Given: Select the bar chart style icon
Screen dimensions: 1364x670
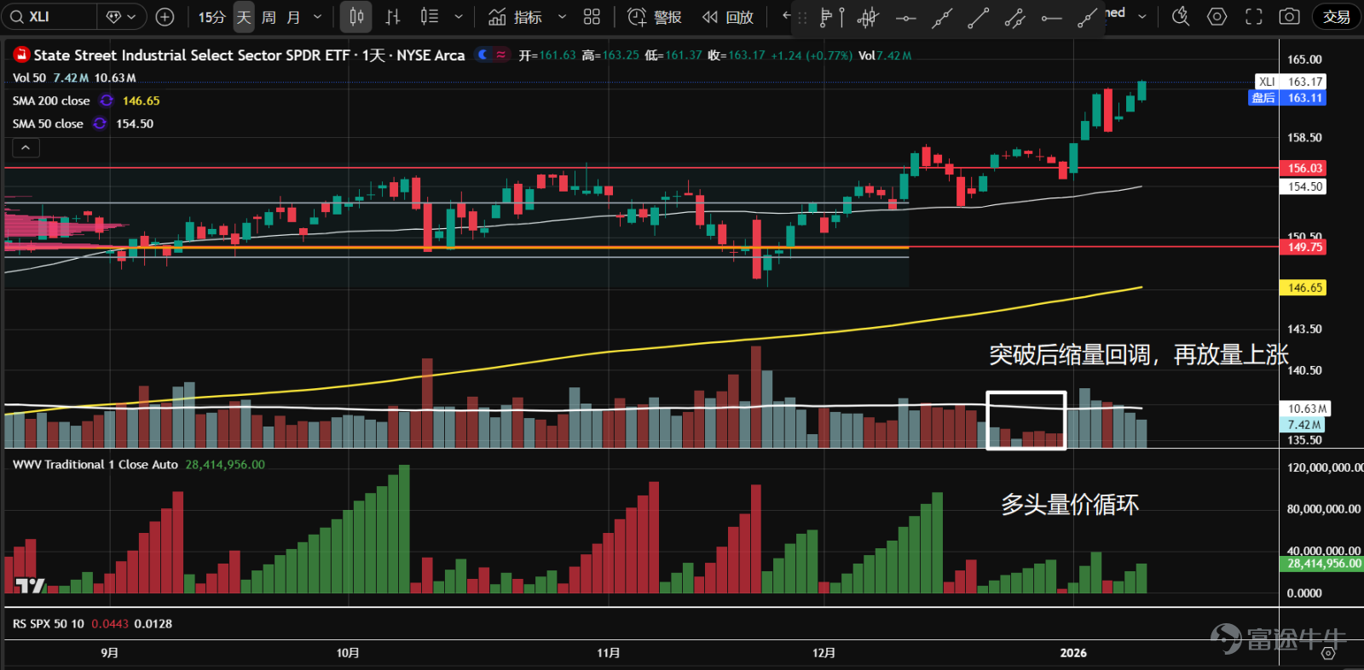Looking at the screenshot, I should 393,17.
